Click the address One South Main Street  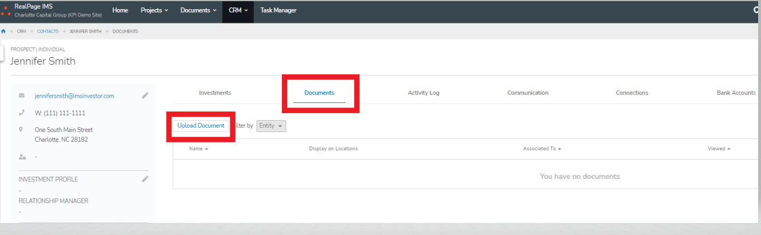64,130
